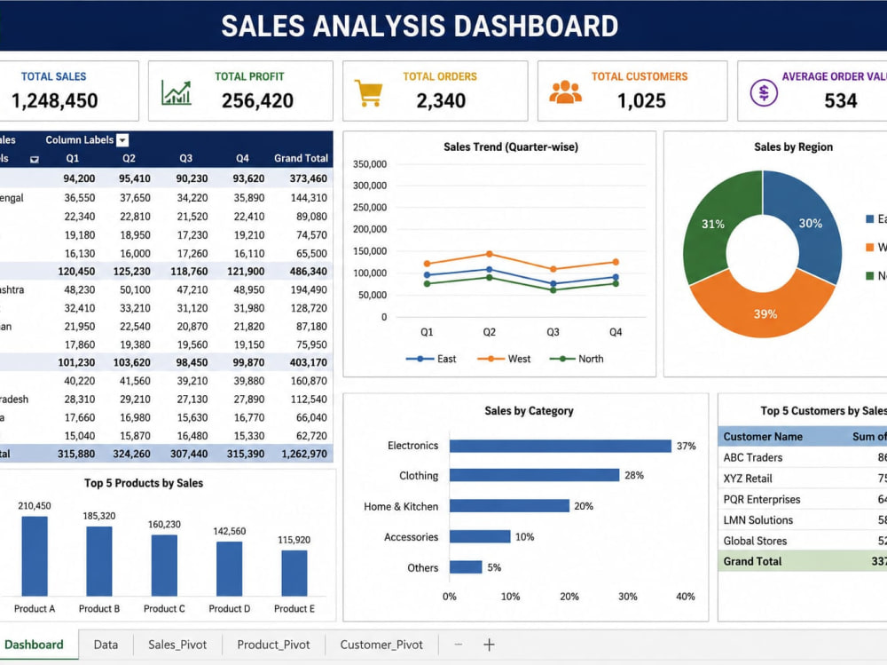Click the Total Customers value 1,025
887x665 pixels.
pos(641,101)
